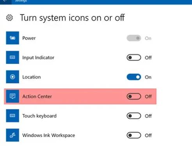The width and height of the screenshot is (192, 146).
Task: Click the Touch keyboard label text
Action: point(39,116)
